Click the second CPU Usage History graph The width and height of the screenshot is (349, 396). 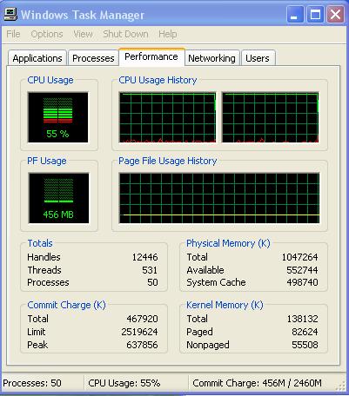(x=270, y=117)
